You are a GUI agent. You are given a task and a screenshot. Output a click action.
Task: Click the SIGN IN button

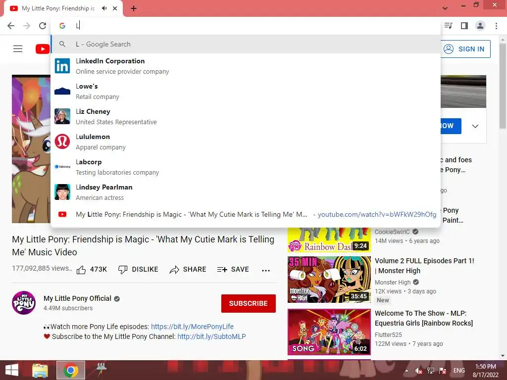click(x=464, y=49)
